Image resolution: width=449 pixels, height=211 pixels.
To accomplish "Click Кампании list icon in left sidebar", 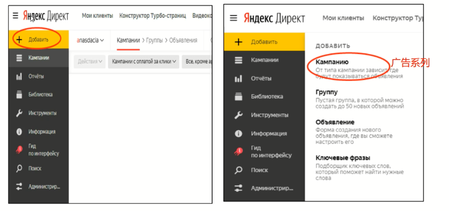I will (19, 58).
